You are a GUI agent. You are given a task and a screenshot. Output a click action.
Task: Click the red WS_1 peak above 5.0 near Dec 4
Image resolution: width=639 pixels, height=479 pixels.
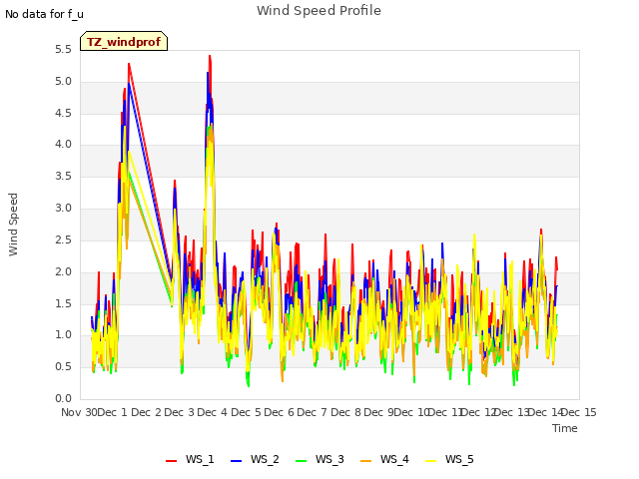[210, 56]
